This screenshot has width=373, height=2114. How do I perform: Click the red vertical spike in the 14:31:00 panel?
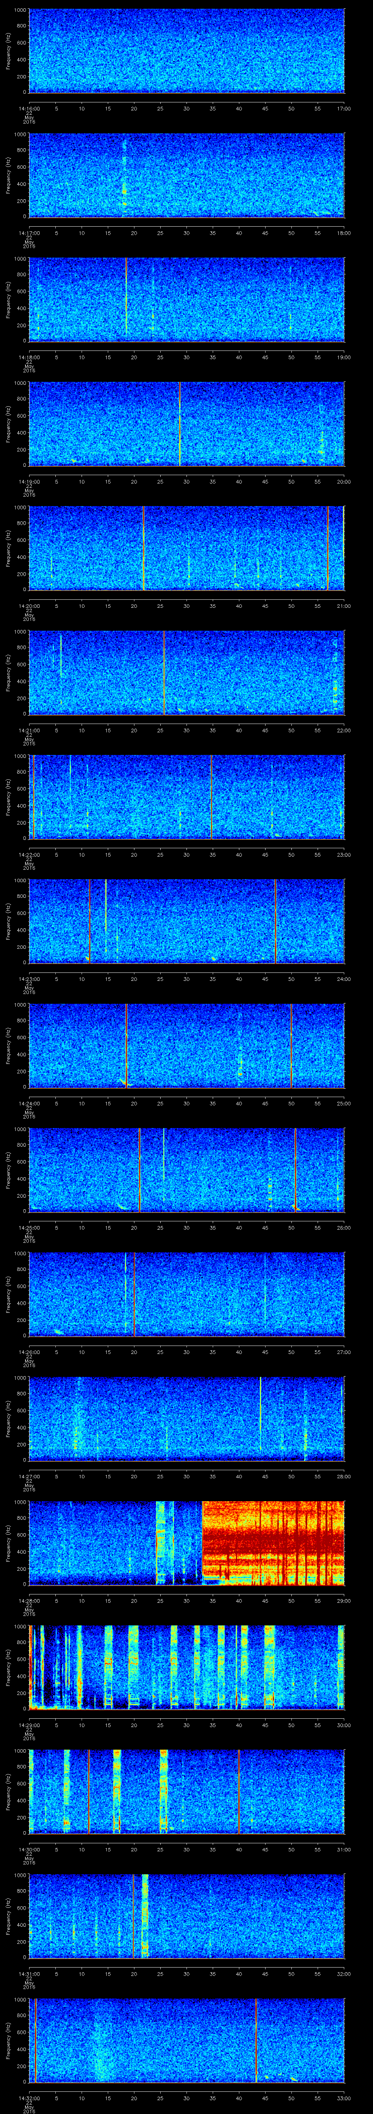click(x=133, y=1916)
